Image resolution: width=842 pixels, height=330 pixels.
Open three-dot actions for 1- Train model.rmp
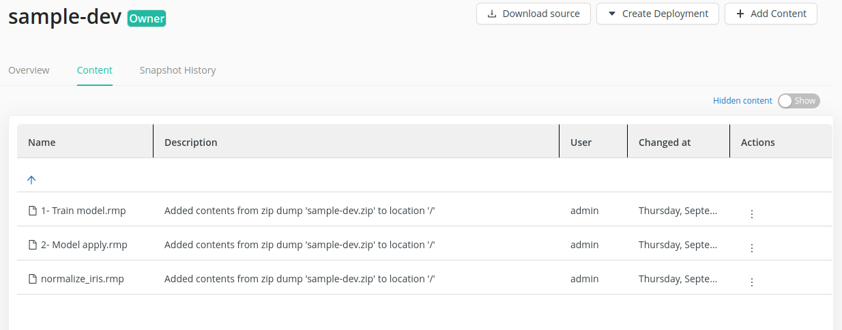[x=752, y=214]
